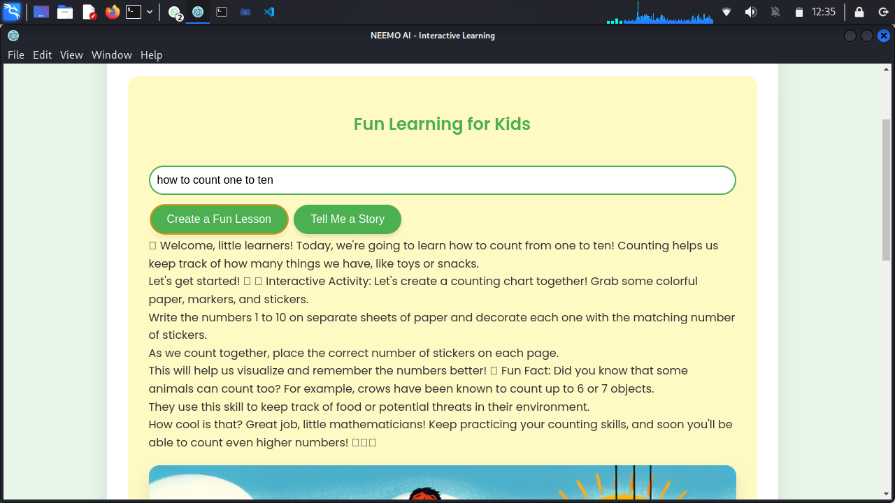Image resolution: width=895 pixels, height=503 pixels.
Task: Click the 'Write the numbers 1 to 10' line
Action: click(442, 326)
